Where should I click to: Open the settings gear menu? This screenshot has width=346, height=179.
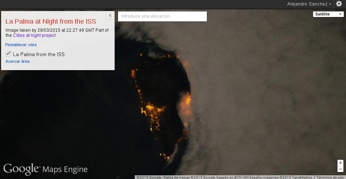[x=339, y=4]
